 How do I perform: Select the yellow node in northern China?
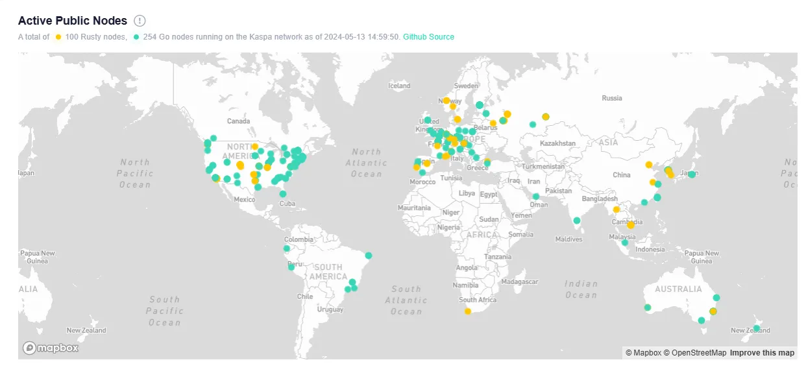click(649, 165)
